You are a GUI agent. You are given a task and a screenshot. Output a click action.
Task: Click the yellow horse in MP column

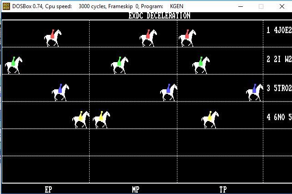tap(101, 120)
